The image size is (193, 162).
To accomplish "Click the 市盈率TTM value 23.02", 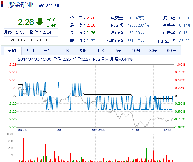I will (184, 41).
